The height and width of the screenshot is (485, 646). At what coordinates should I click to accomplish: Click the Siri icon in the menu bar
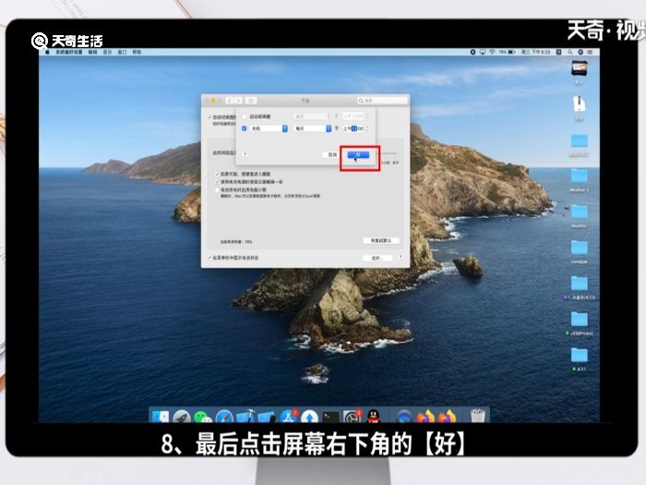[580, 52]
